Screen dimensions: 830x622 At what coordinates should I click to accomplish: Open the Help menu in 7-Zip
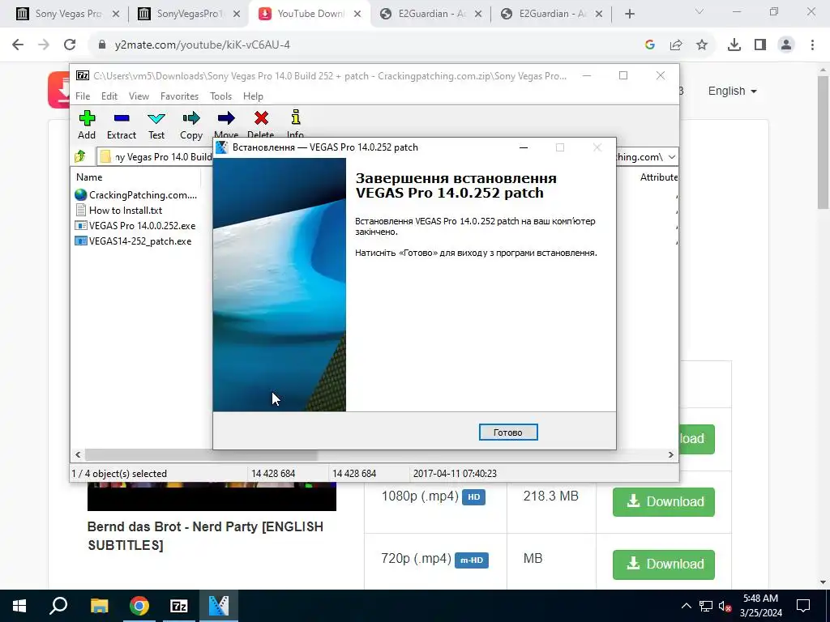[253, 96]
